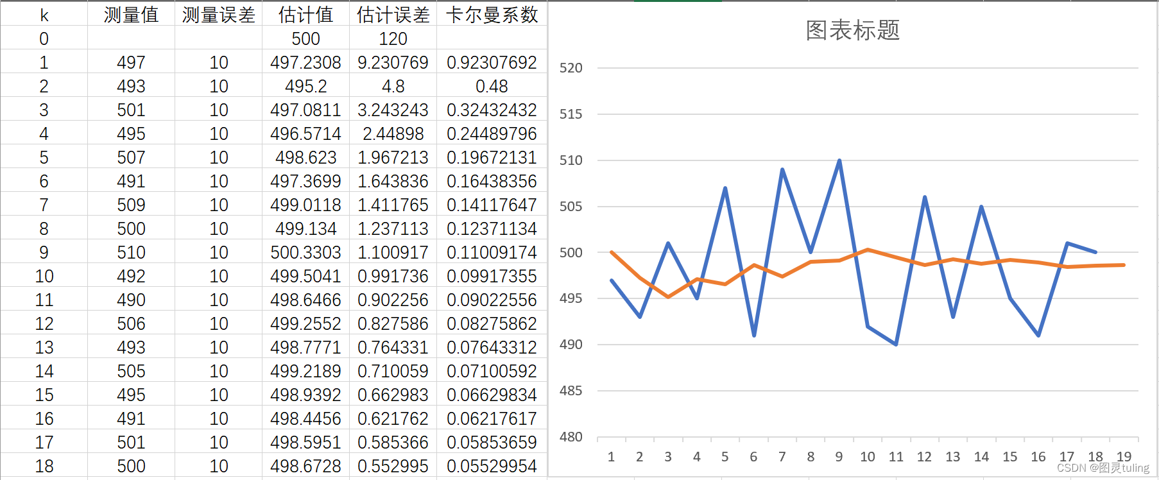Click the 估计值 column header cell
The height and width of the screenshot is (480, 1159).
pyautogui.click(x=305, y=14)
